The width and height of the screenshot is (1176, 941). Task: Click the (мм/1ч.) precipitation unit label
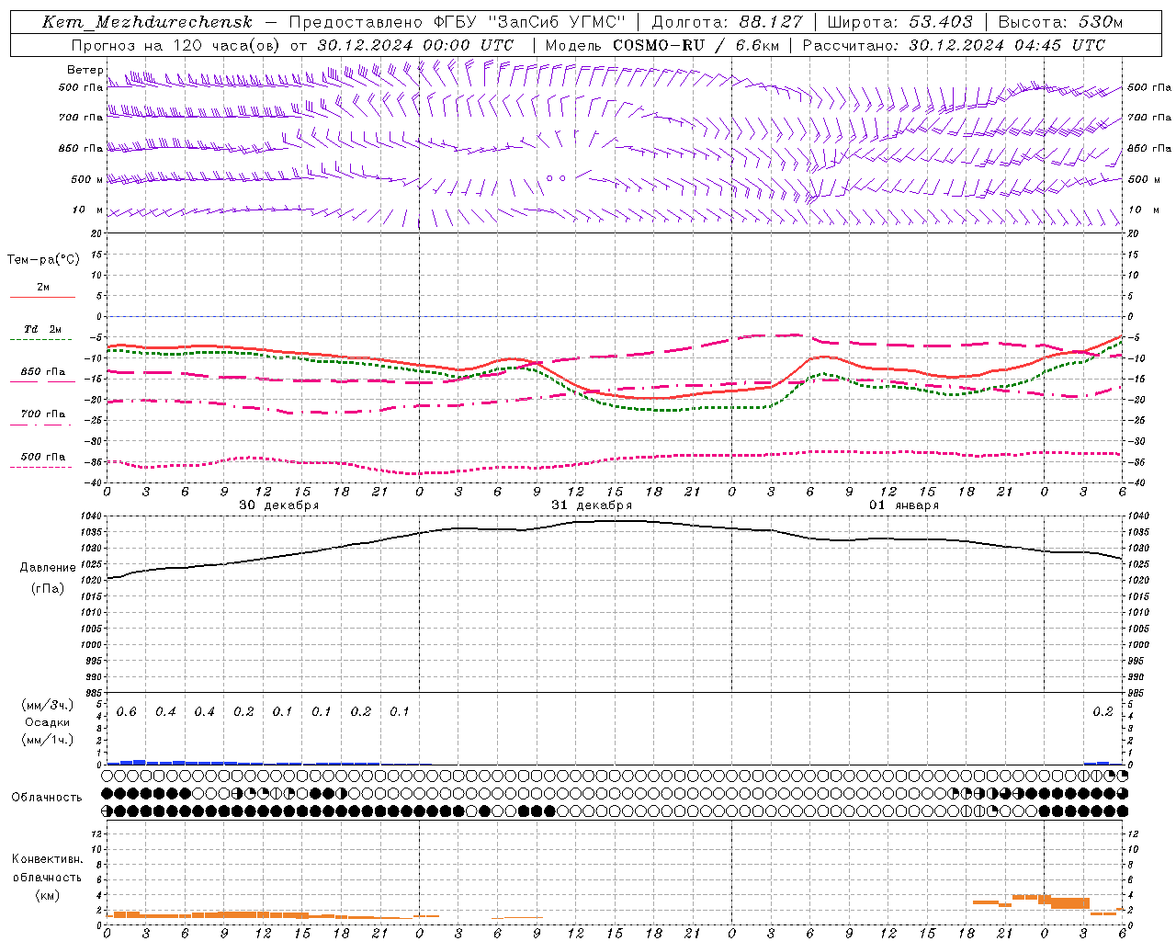click(48, 740)
